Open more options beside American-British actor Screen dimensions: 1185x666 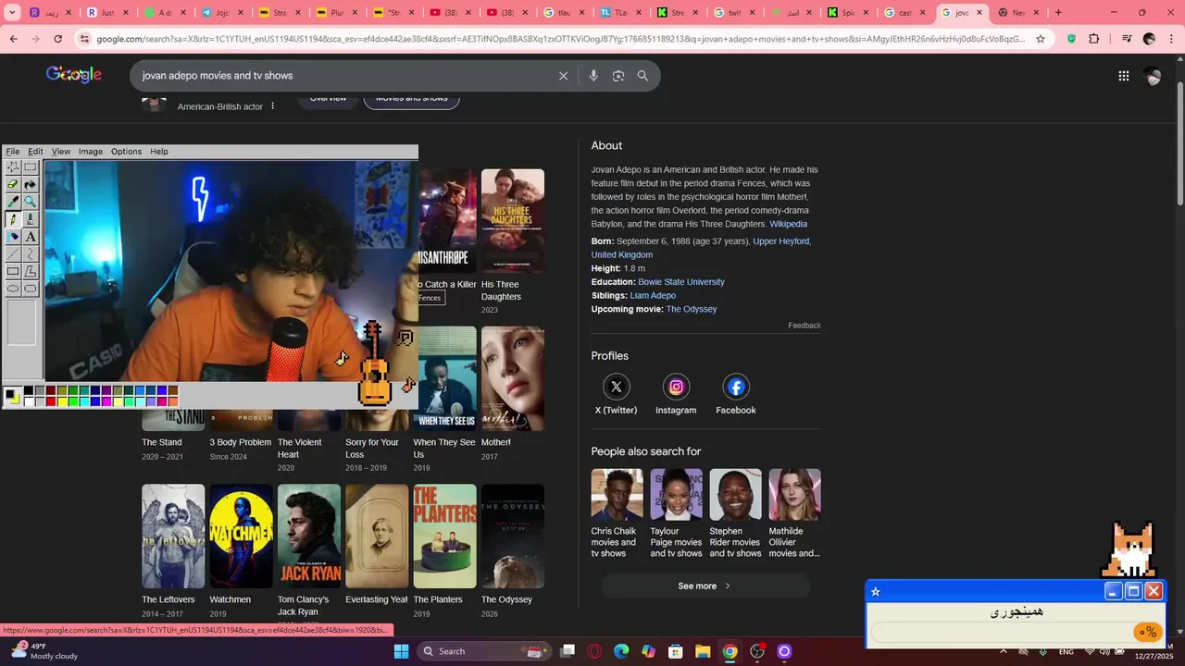point(272,106)
